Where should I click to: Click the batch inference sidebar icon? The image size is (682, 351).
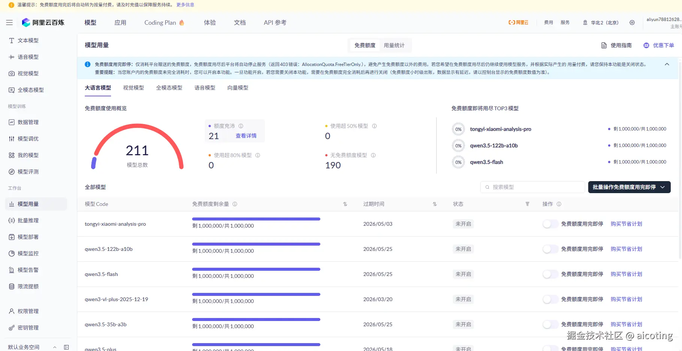click(12, 220)
